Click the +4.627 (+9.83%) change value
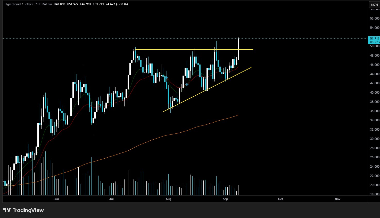380x218 pixels. click(117, 4)
